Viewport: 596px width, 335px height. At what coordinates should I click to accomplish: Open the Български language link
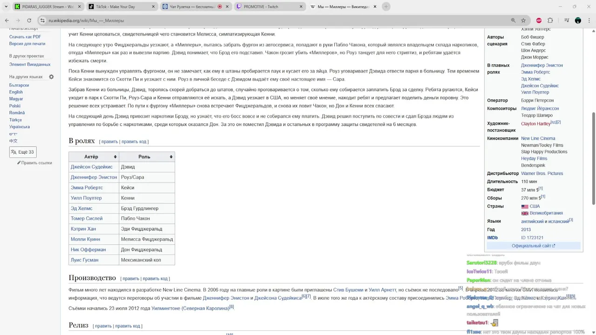click(19, 85)
